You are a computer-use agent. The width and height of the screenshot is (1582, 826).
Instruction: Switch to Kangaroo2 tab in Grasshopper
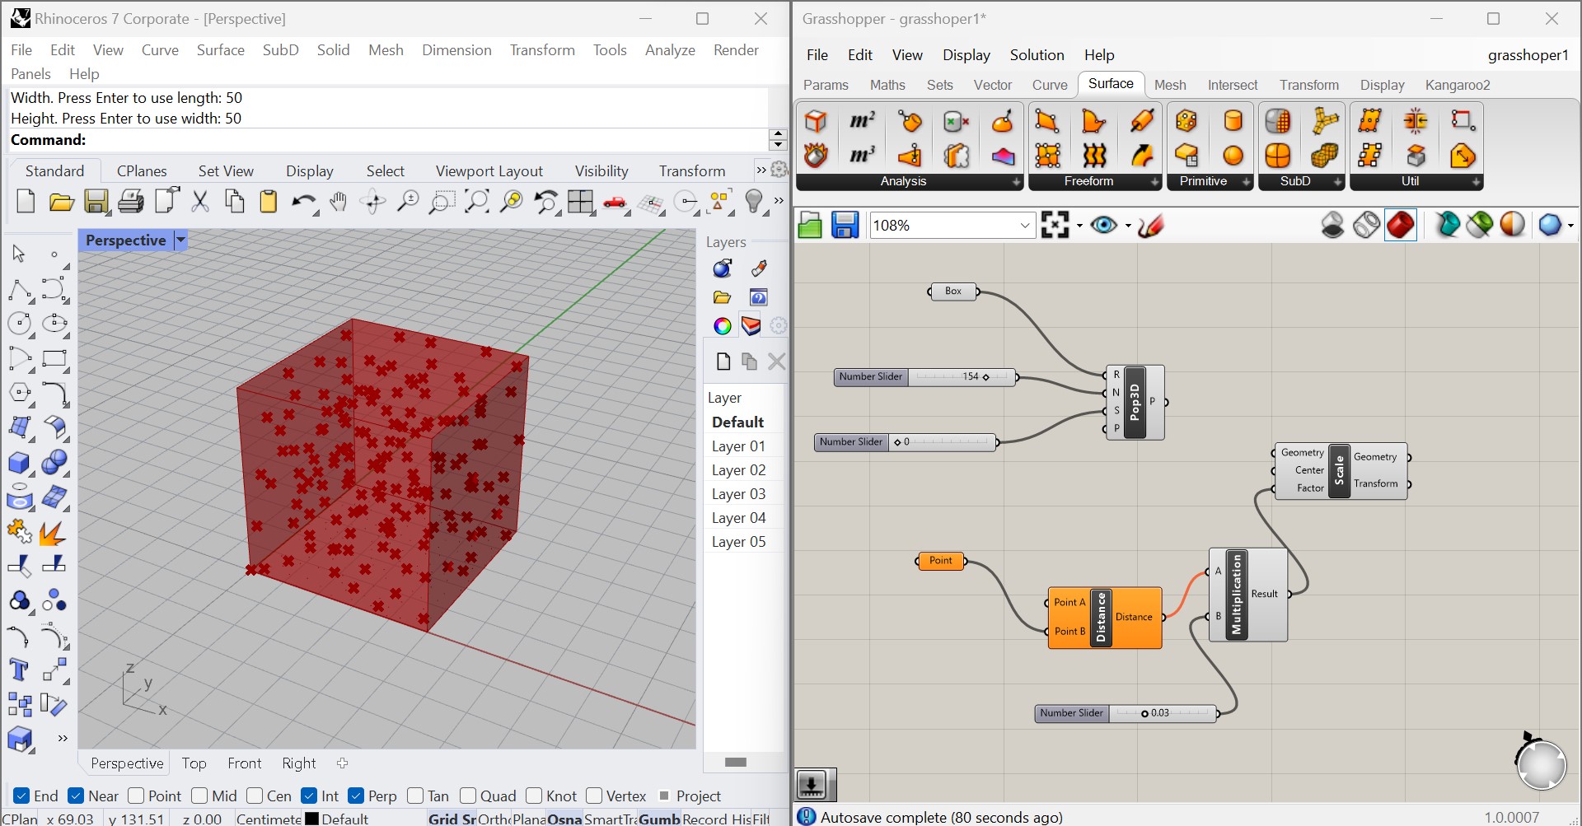(1457, 85)
